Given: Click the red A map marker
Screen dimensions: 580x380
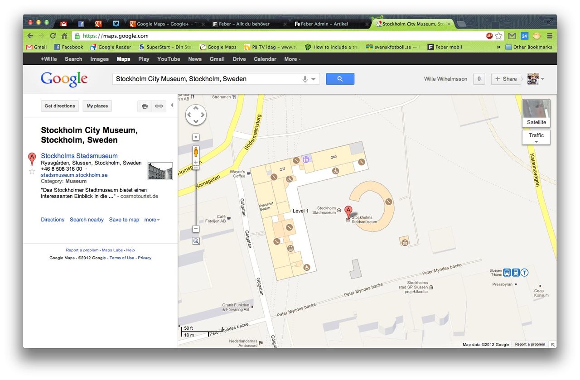Looking at the screenshot, I should (x=348, y=212).
